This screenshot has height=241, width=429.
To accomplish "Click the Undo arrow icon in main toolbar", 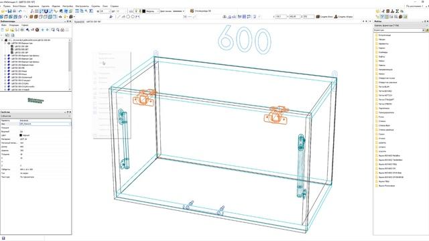I will [20, 11].
